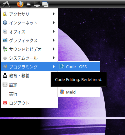Viewport: 125px width, 135px height.
Task: Click the monitor icon in the panel
Action: pyautogui.click(x=37, y=4)
